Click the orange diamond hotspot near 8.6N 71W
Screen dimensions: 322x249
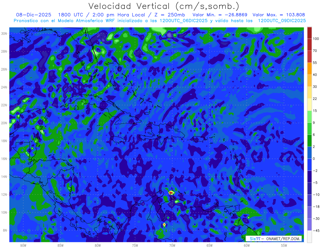(x=164, y=225)
